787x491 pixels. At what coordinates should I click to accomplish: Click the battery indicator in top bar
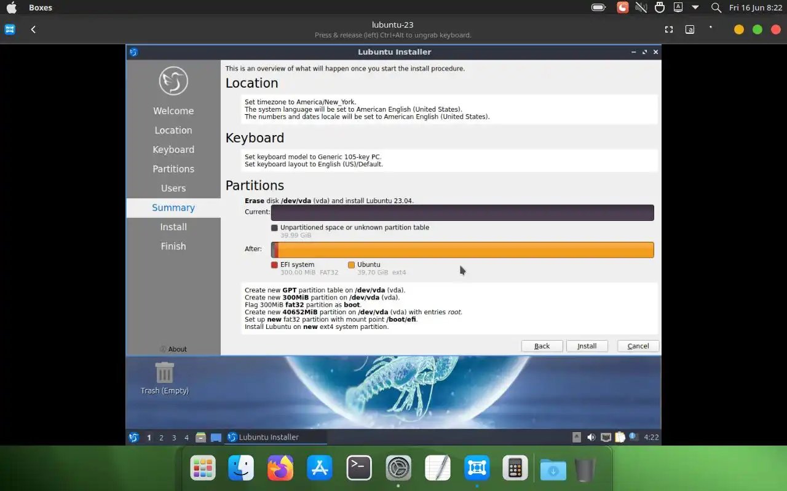[598, 8]
